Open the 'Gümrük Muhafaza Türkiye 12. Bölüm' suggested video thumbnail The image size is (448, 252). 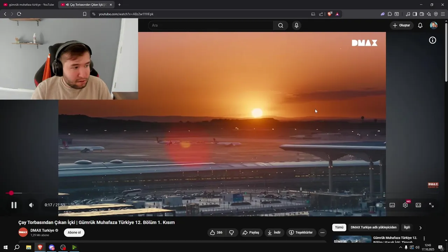click(x=352, y=239)
